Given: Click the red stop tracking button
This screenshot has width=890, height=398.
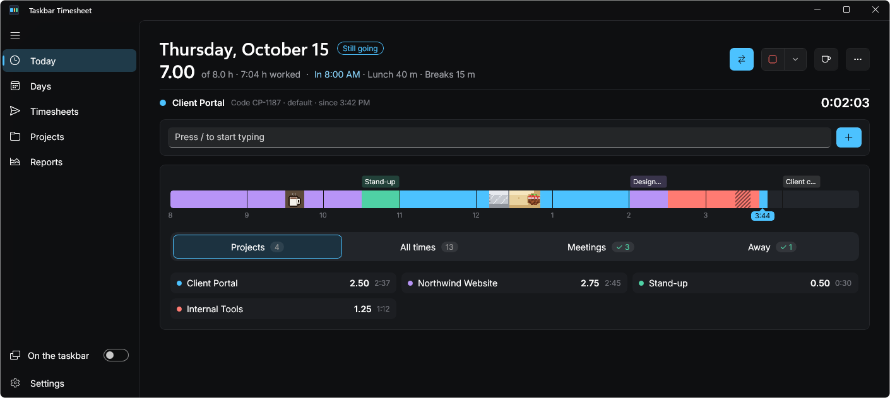Looking at the screenshot, I should [773, 59].
